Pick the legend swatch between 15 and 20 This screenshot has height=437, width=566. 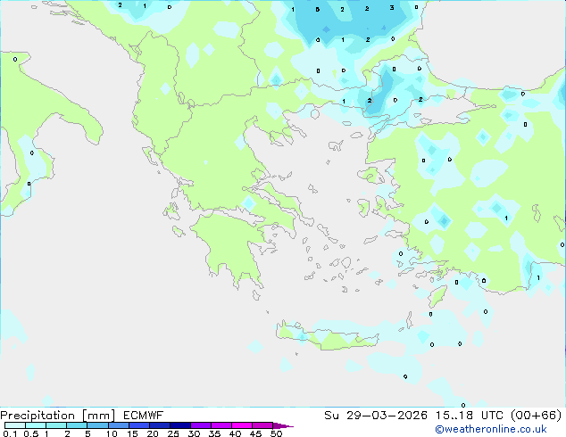tap(139, 425)
